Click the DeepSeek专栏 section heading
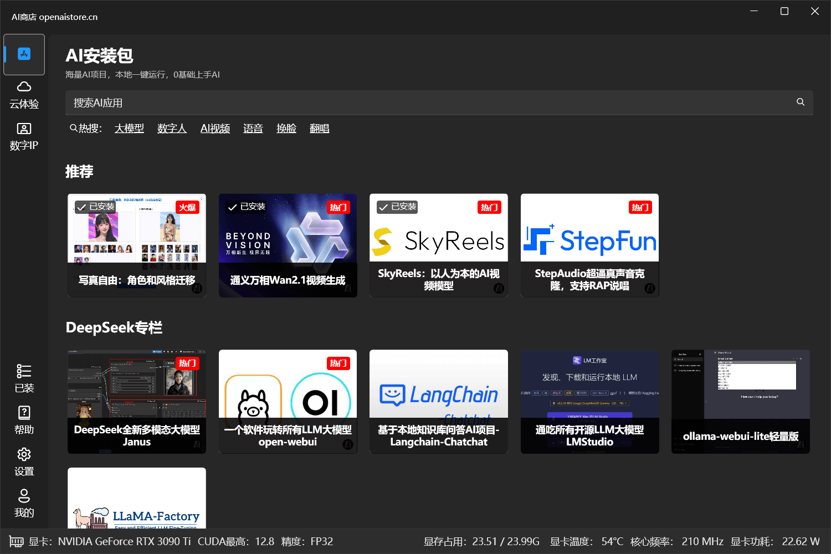 click(114, 327)
